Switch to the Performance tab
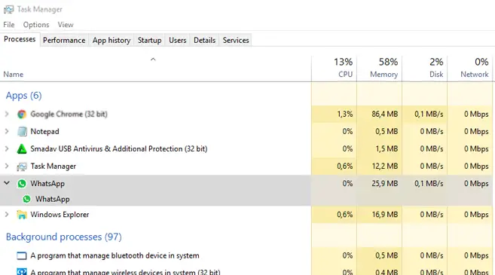 point(64,41)
